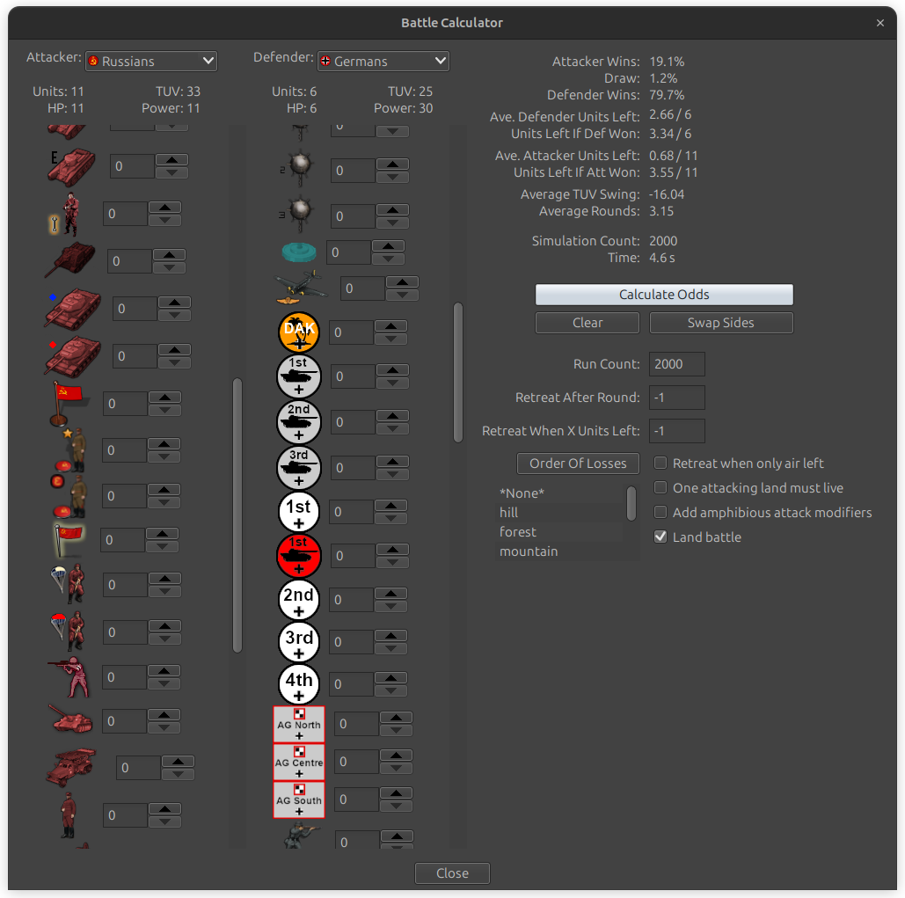Image resolution: width=905 pixels, height=898 pixels.
Task: Select the 4th infantry division icon
Action: coord(299,683)
